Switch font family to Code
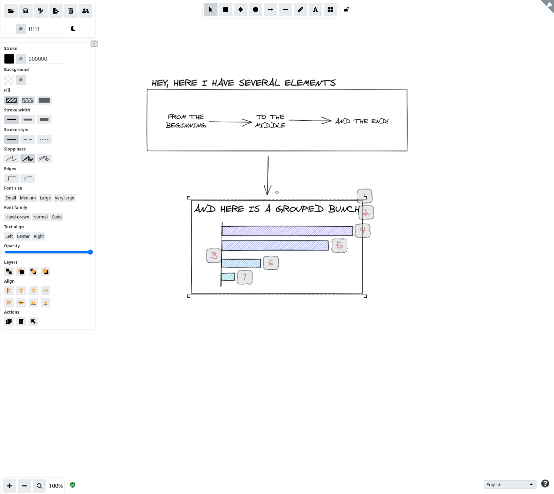 (x=56, y=217)
